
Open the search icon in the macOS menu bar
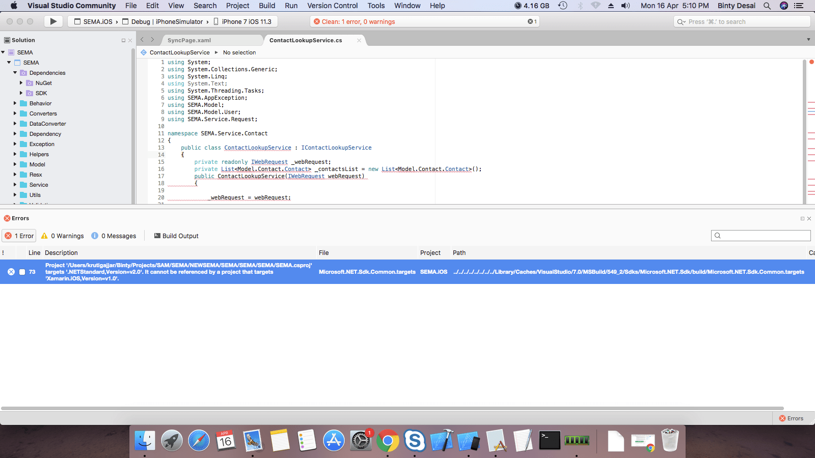tap(767, 6)
